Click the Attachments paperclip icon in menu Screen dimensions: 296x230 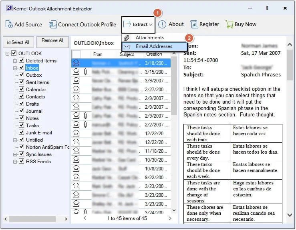tap(127, 38)
